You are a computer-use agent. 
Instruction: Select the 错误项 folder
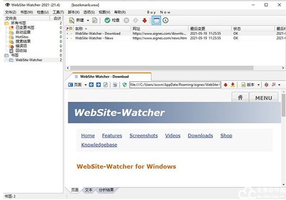tap(21, 46)
